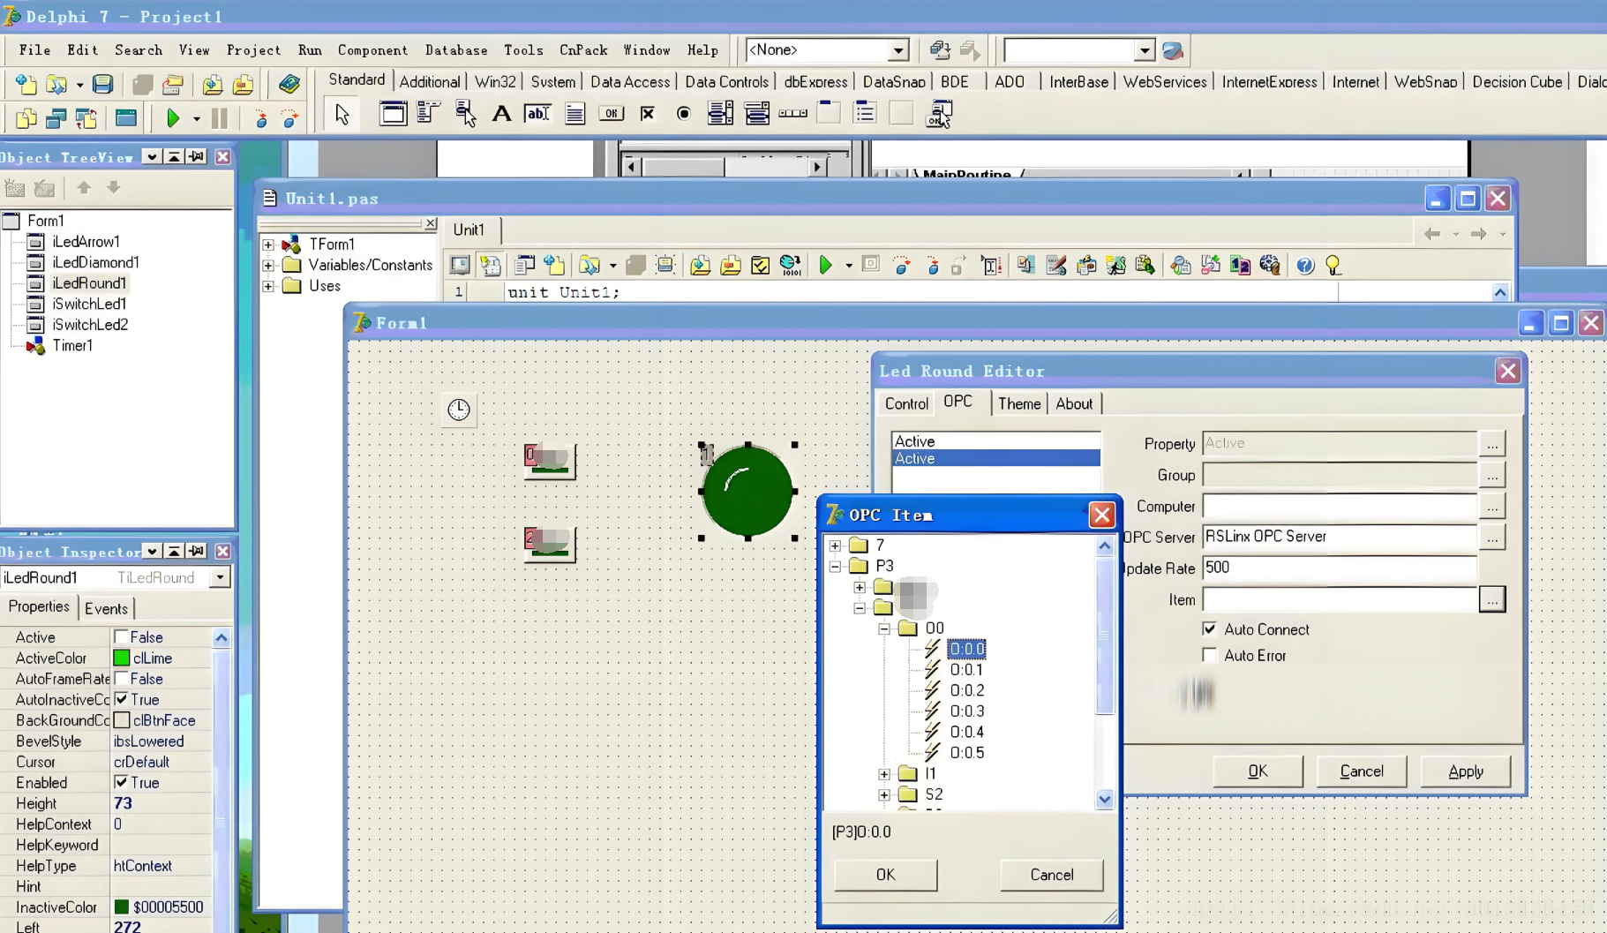Click the green Run arrow in main toolbar
The image size is (1607, 933).
pyautogui.click(x=173, y=117)
